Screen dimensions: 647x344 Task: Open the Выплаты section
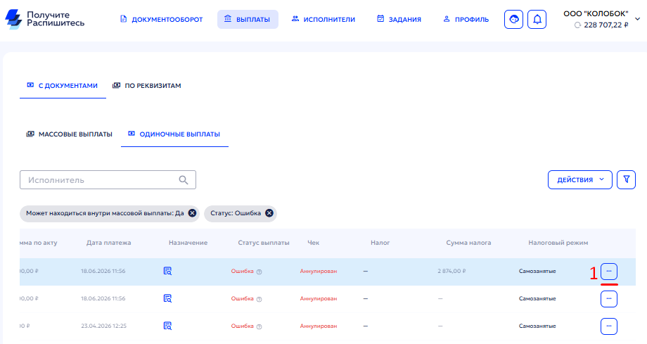(248, 20)
